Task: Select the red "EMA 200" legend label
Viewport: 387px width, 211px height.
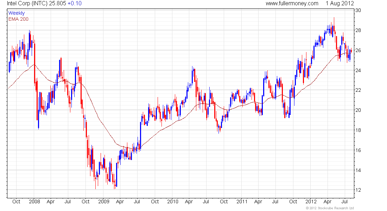Action: point(19,19)
